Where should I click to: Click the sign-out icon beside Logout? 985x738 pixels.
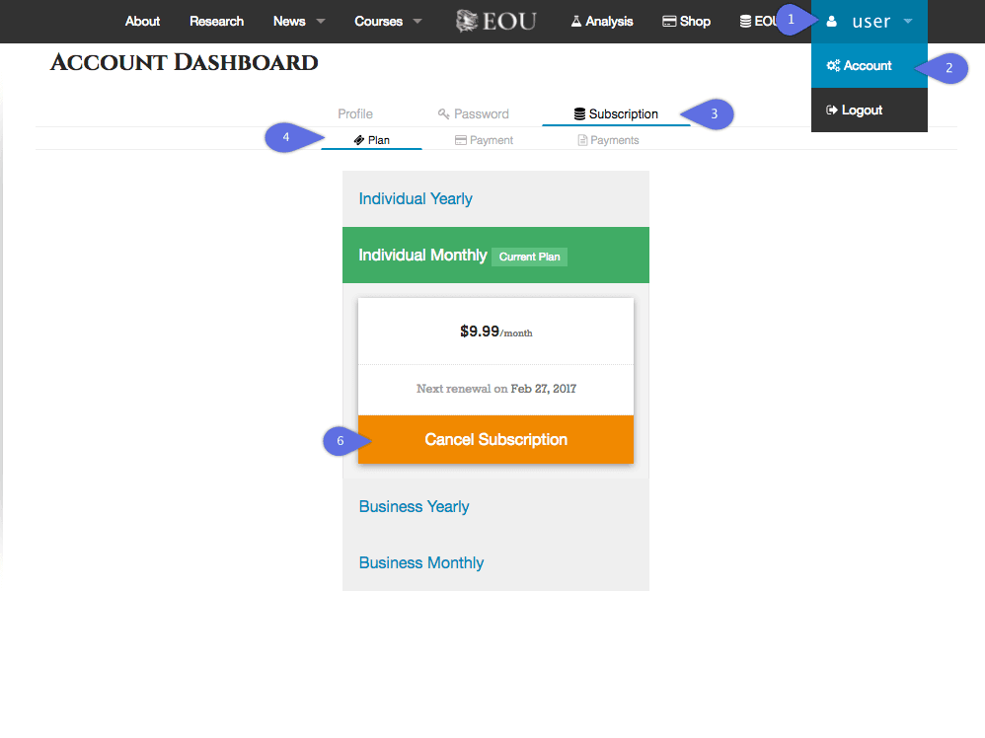click(x=832, y=111)
